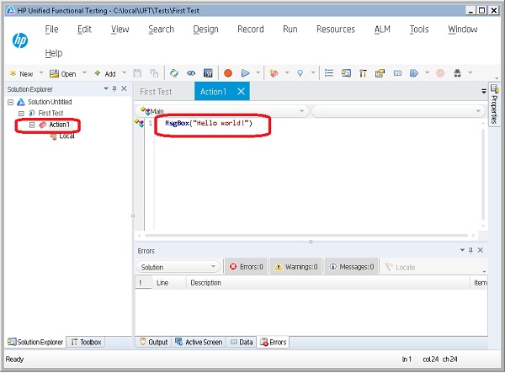
Task: Open the Run menu
Action: (290, 29)
